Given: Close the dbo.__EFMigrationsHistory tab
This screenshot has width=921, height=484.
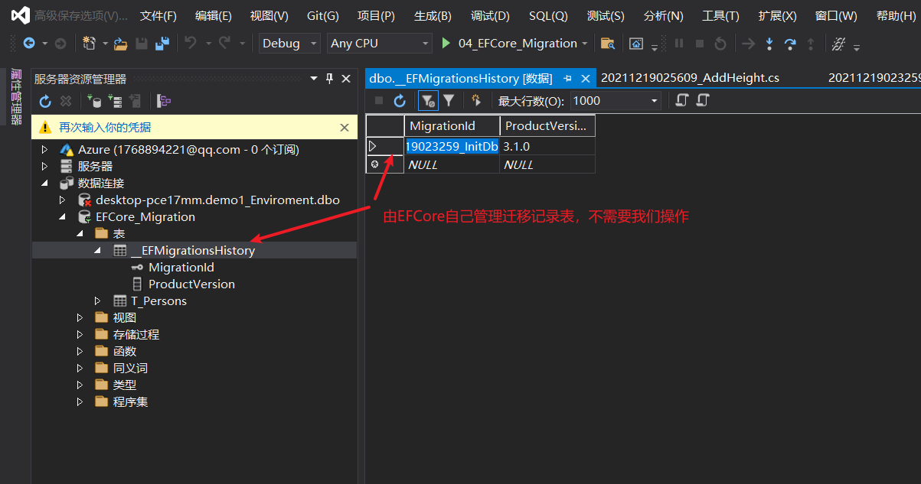Looking at the screenshot, I should tap(586, 78).
